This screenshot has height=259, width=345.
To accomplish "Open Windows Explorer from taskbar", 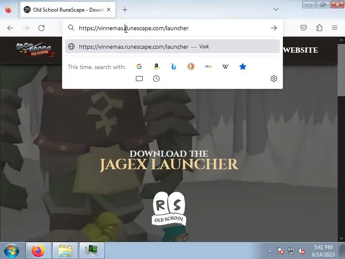I will pyautogui.click(x=65, y=250).
